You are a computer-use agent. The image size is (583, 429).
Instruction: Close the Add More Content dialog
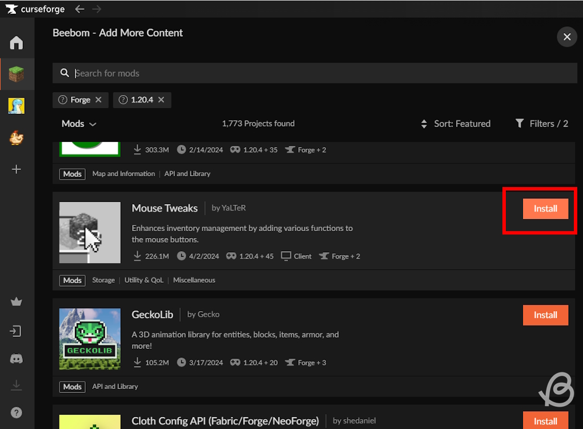tap(566, 37)
